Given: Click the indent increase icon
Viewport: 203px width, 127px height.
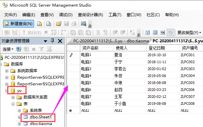Looking at the screenshot, I should tap(123, 32).
